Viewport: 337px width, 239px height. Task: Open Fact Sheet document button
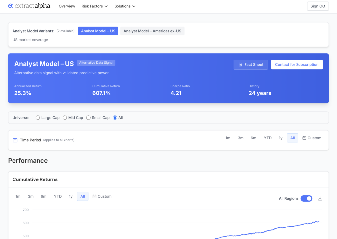[x=250, y=65]
